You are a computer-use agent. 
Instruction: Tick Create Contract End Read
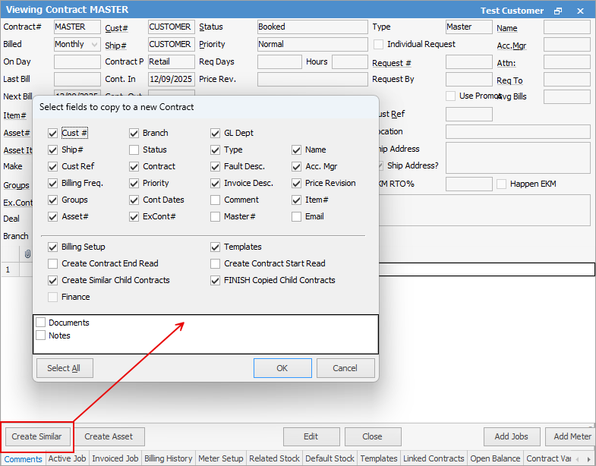click(x=52, y=264)
